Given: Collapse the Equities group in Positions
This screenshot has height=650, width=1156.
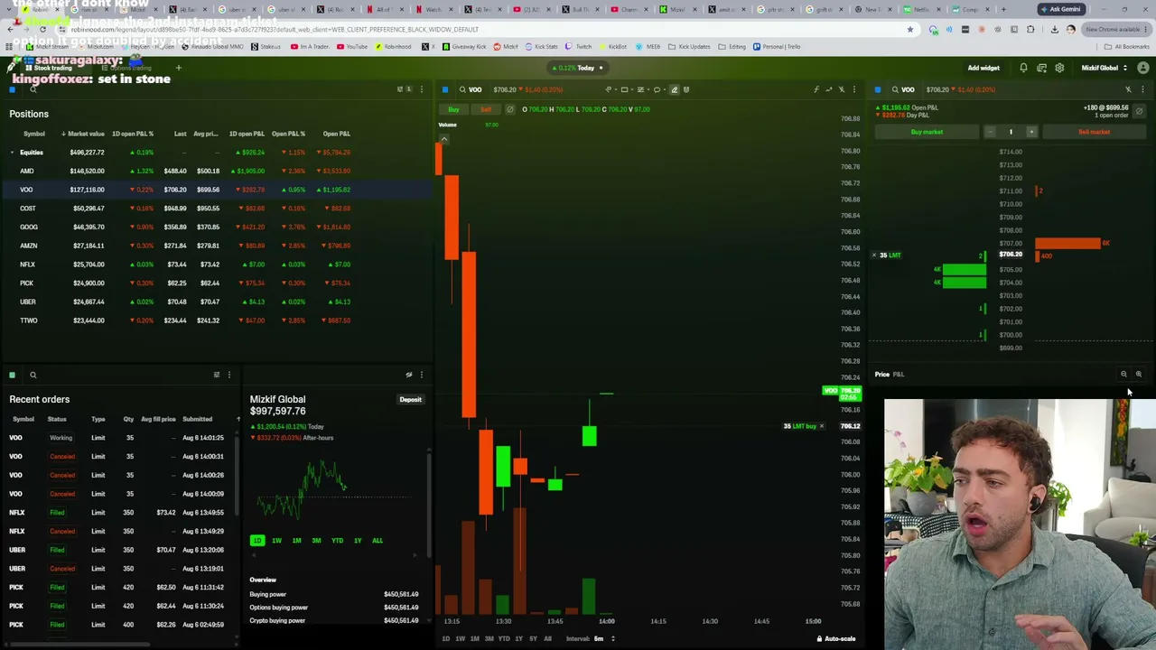Looking at the screenshot, I should [13, 153].
